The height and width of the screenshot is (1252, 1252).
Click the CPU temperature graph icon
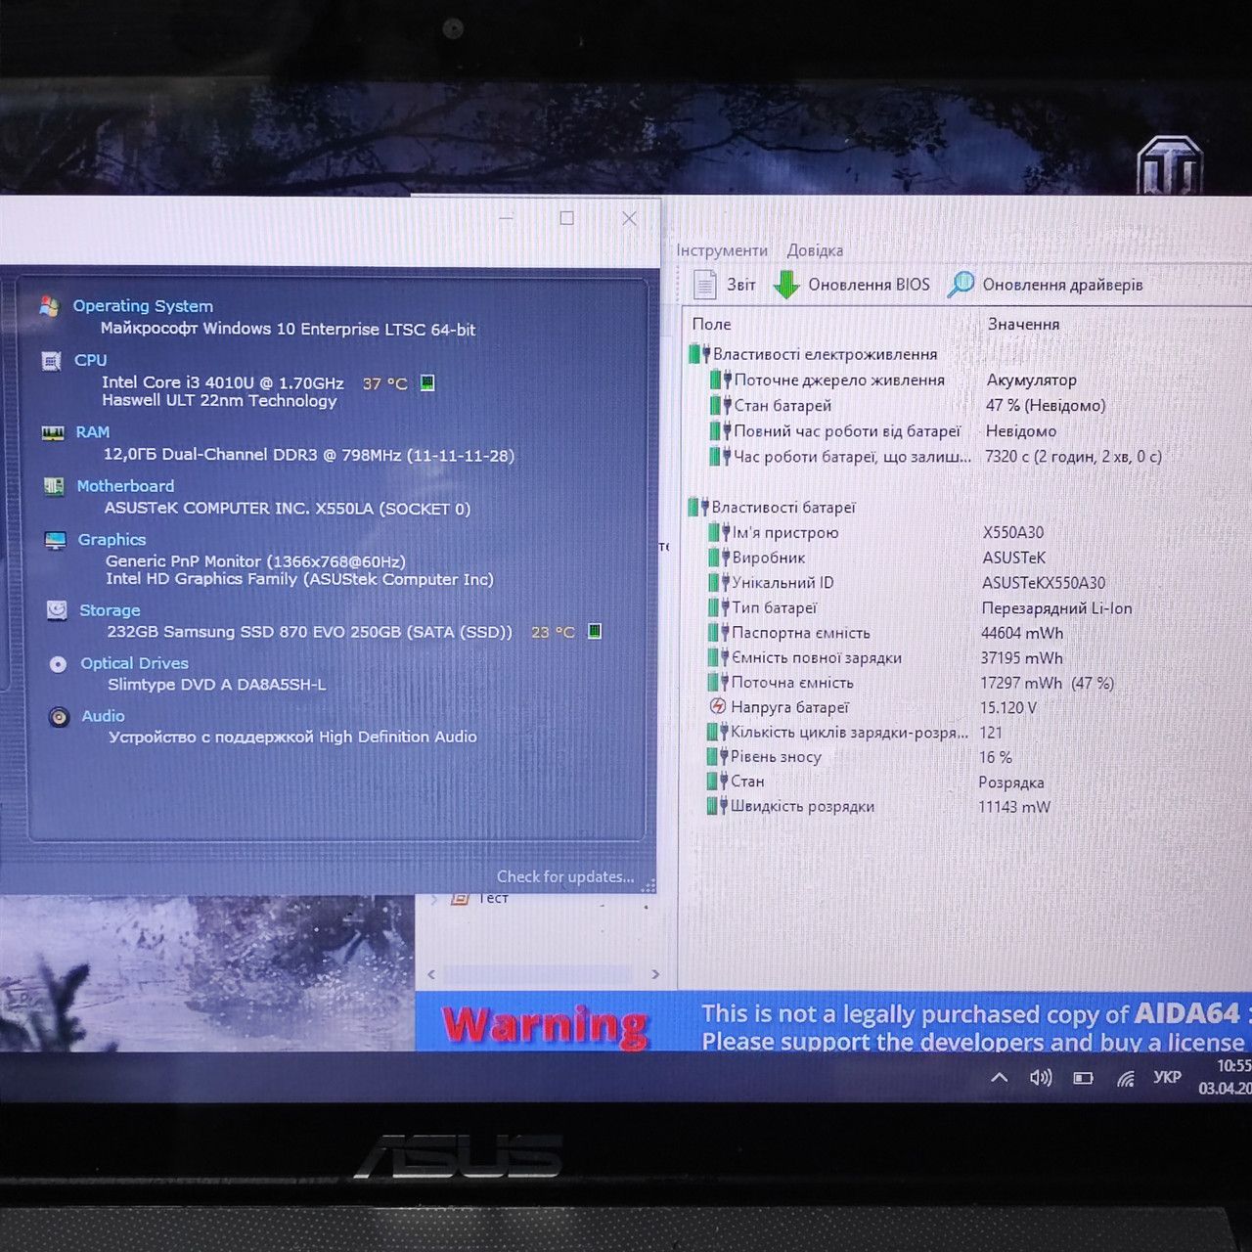pyautogui.click(x=427, y=382)
